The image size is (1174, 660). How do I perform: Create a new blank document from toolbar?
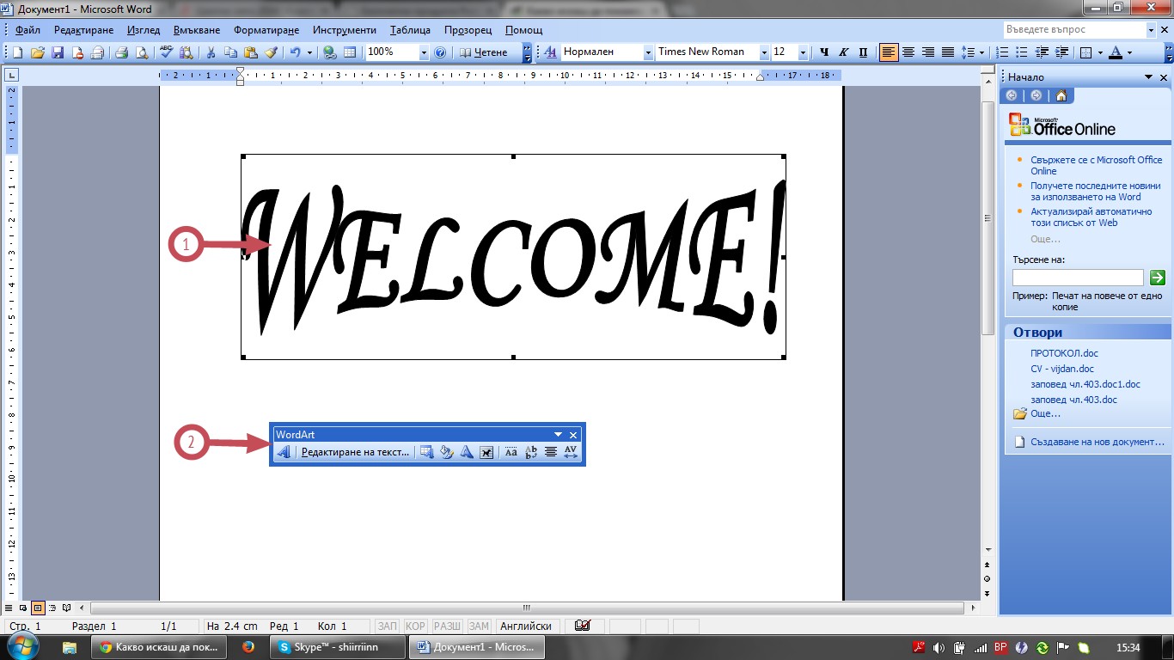17,52
